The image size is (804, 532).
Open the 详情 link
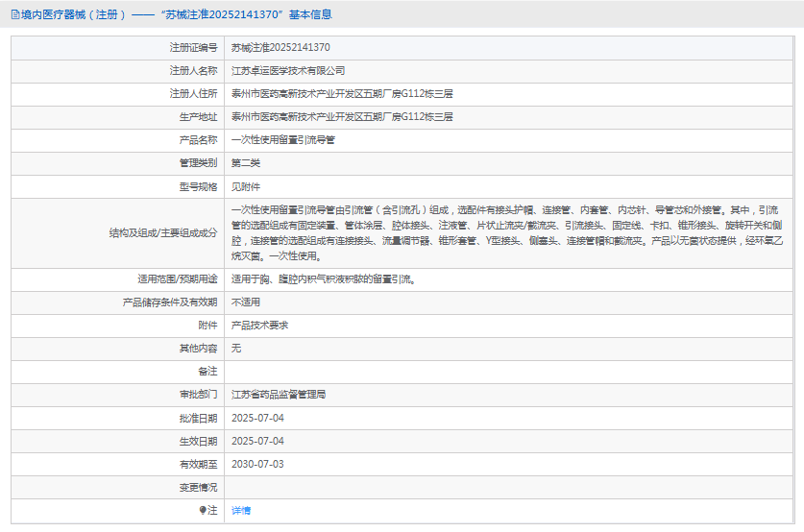(x=241, y=511)
